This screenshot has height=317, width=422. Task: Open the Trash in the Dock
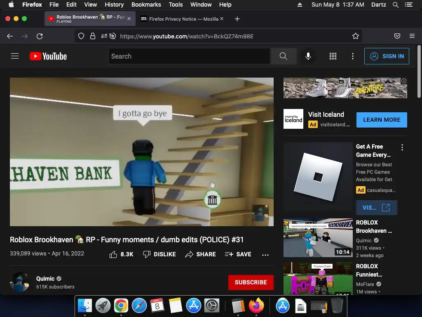click(x=337, y=306)
